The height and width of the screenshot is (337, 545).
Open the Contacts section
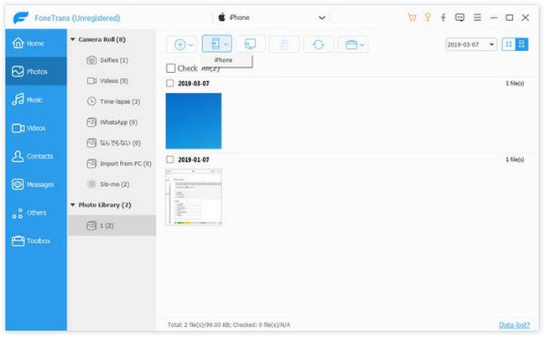click(x=36, y=156)
